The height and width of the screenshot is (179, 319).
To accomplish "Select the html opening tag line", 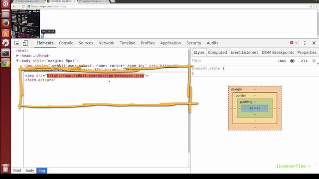I will pos(22,51).
